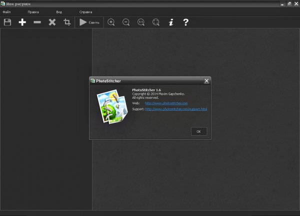Select the Crop tool icon
300x216 pixels.
[67, 22]
